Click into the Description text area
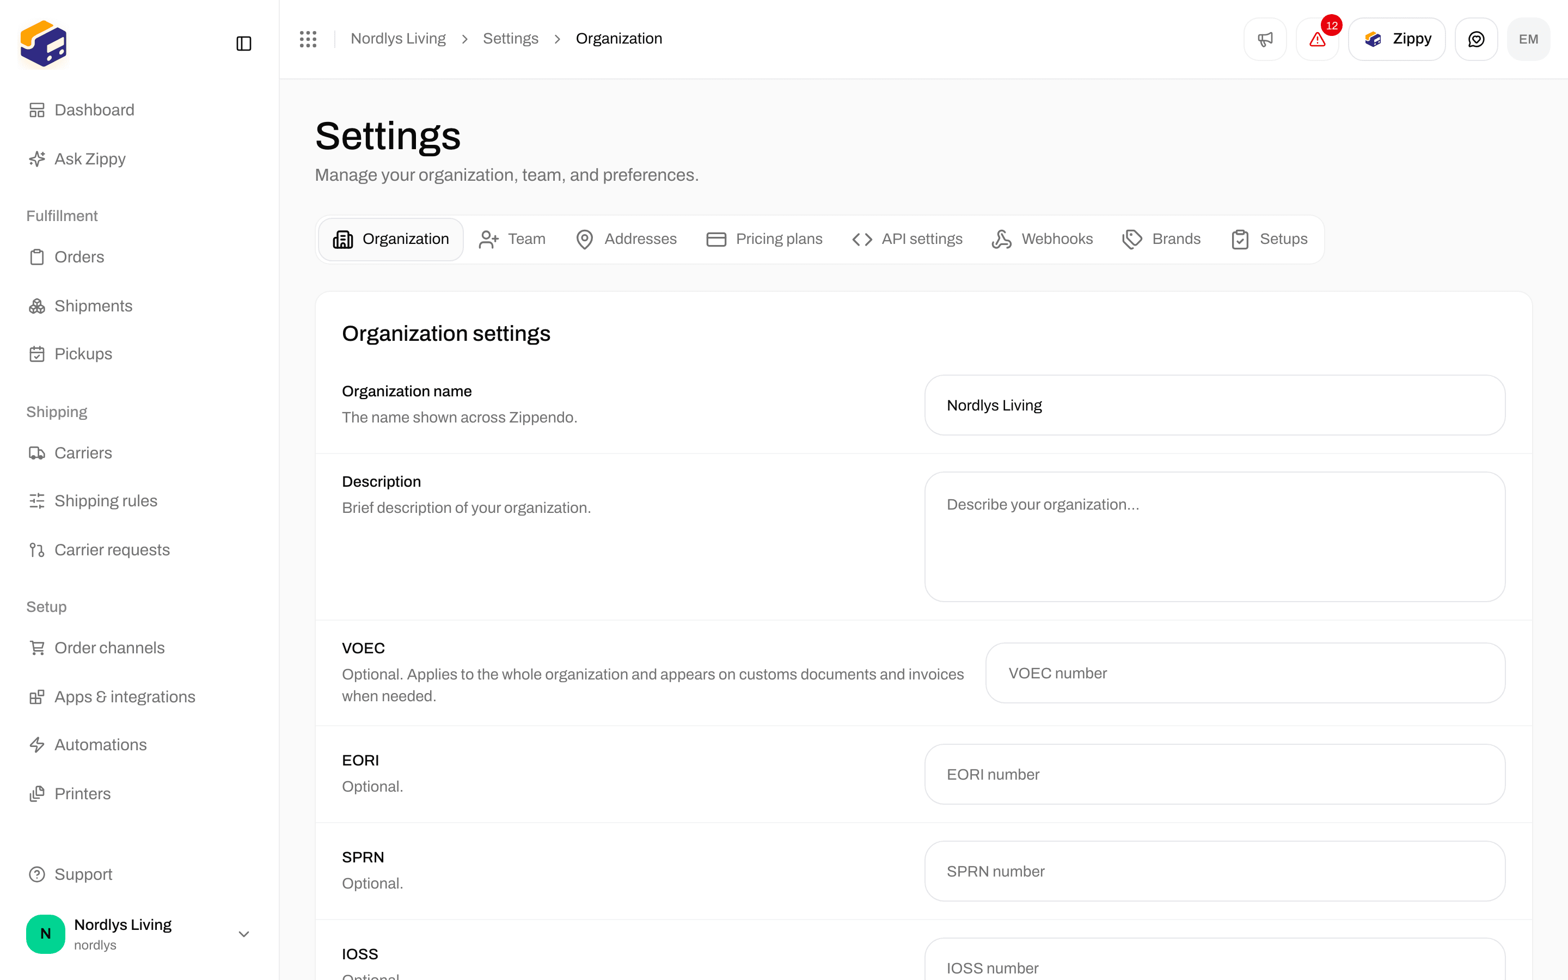Image resolution: width=1568 pixels, height=980 pixels. (x=1215, y=537)
